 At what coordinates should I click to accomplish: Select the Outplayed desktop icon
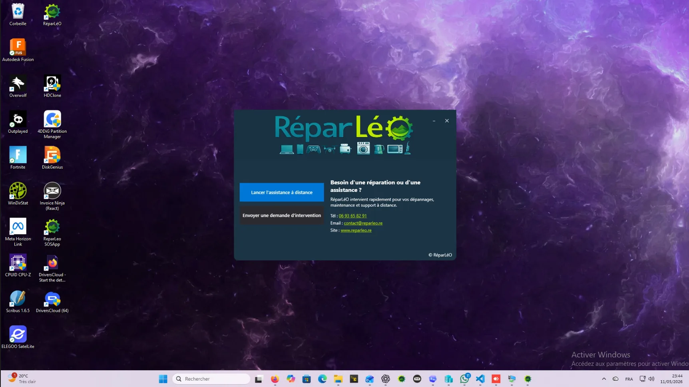point(18,122)
